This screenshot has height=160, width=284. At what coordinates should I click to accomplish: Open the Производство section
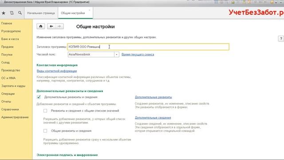[11, 70]
